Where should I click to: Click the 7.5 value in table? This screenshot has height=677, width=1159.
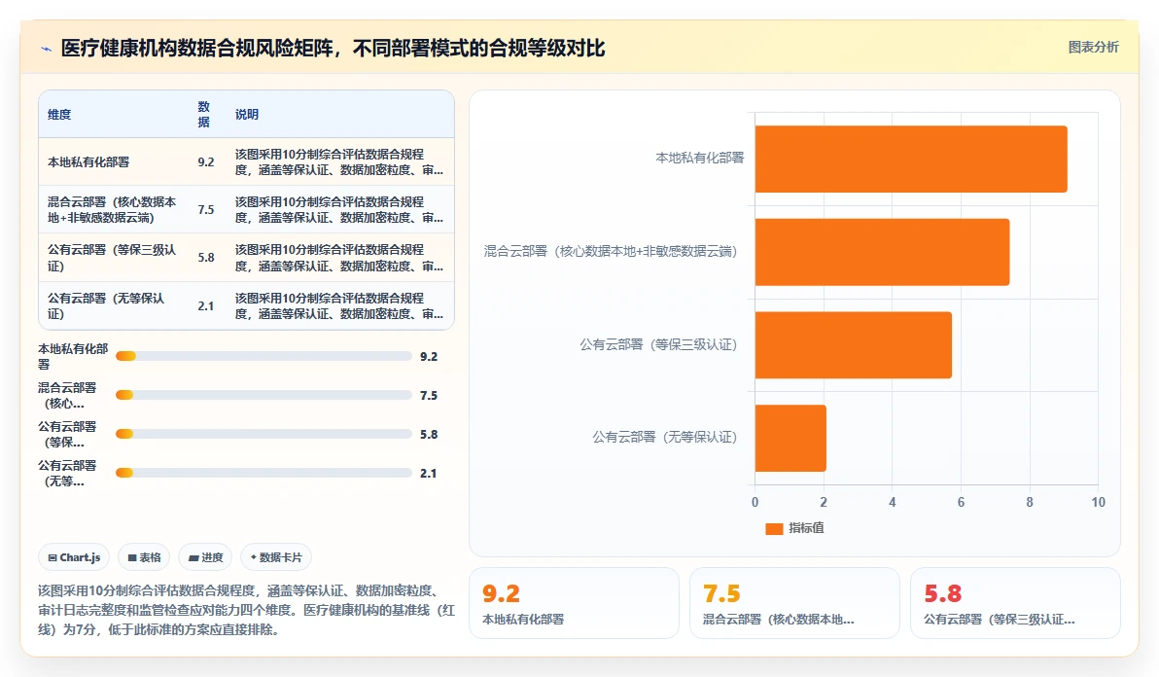(206, 210)
